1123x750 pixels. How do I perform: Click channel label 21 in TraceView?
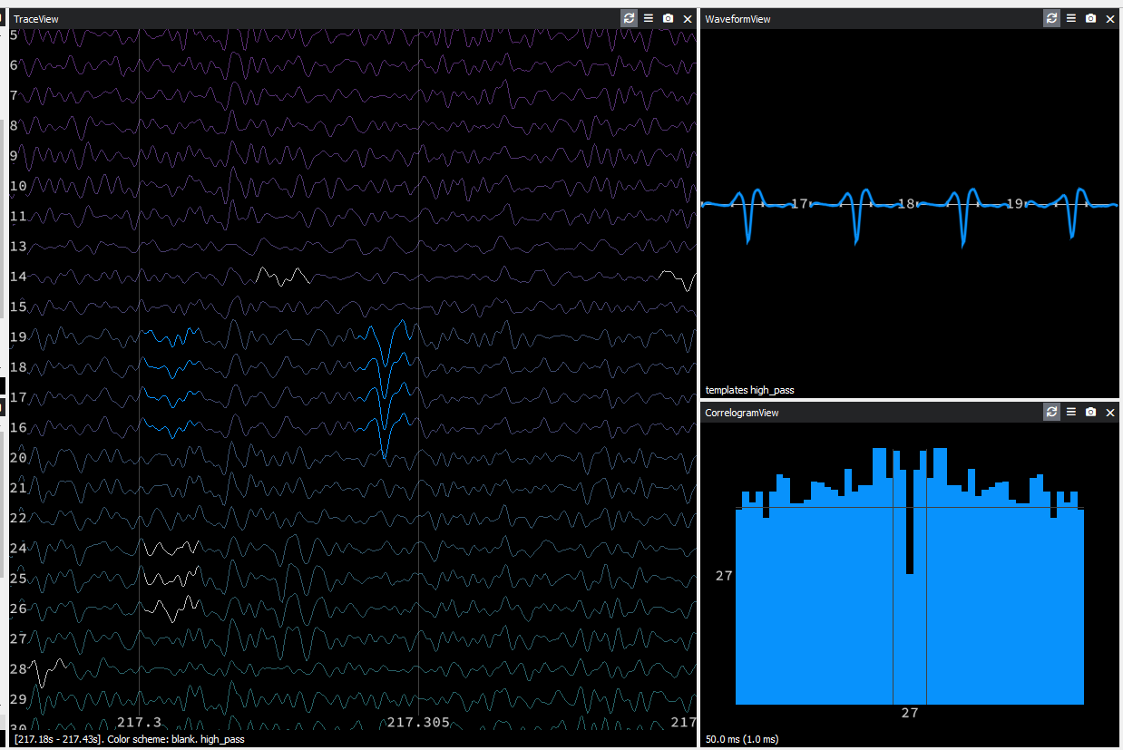coord(18,487)
